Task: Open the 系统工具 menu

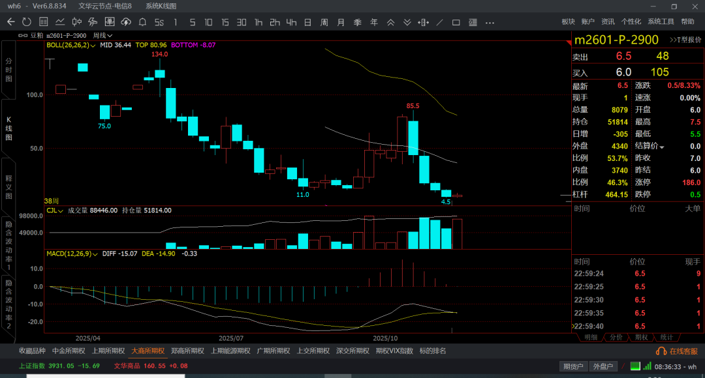Action: tap(661, 22)
